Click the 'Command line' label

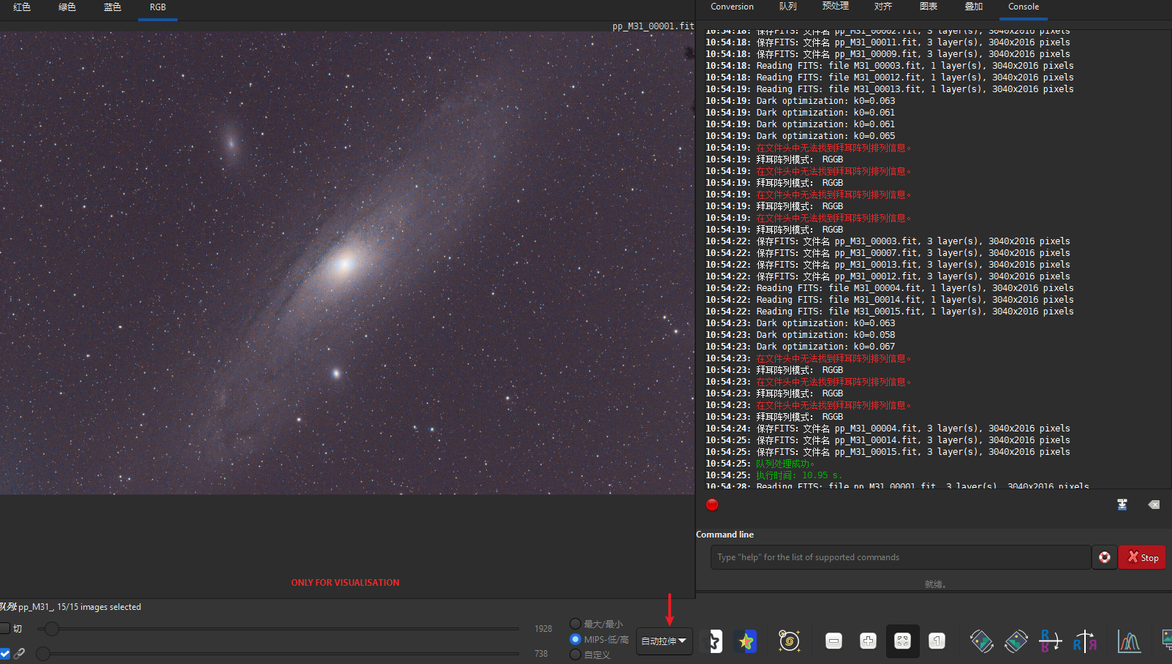point(725,535)
